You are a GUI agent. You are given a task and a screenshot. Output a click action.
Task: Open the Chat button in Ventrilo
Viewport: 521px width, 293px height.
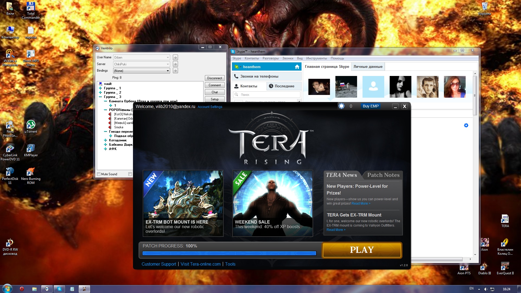tap(215, 92)
